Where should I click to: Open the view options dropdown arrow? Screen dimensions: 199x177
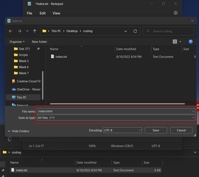coord(180,41)
